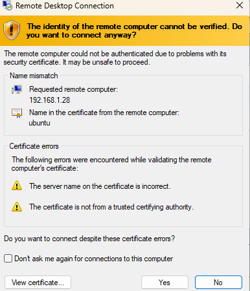
Task: Choose No to cancel the connection
Action: [218, 283]
